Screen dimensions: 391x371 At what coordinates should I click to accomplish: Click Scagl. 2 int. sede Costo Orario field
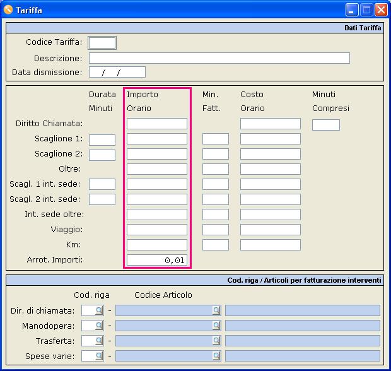pyautogui.click(x=271, y=199)
